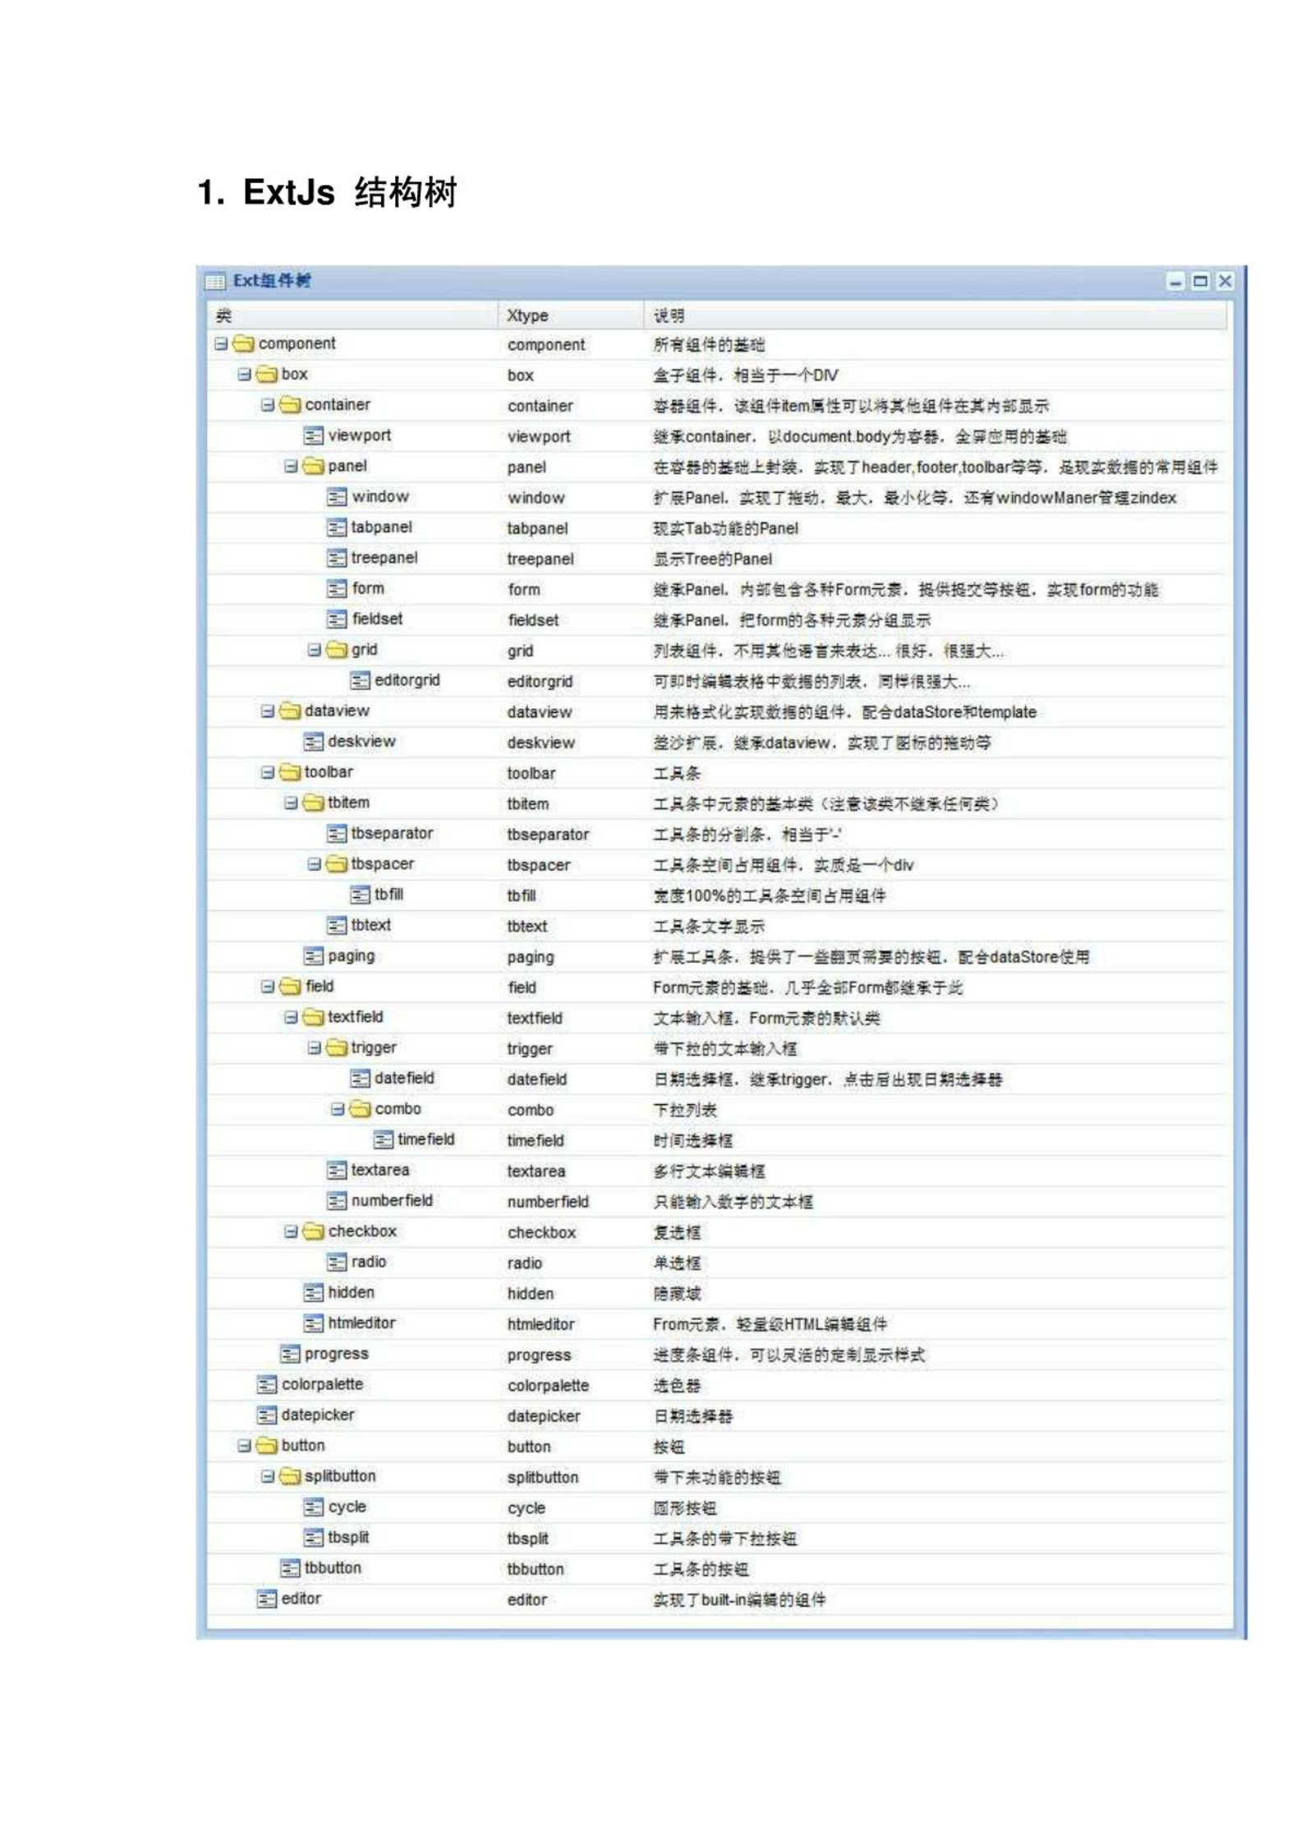
Task: Click the 'numberfield' Xtype cell
Action: (548, 1202)
